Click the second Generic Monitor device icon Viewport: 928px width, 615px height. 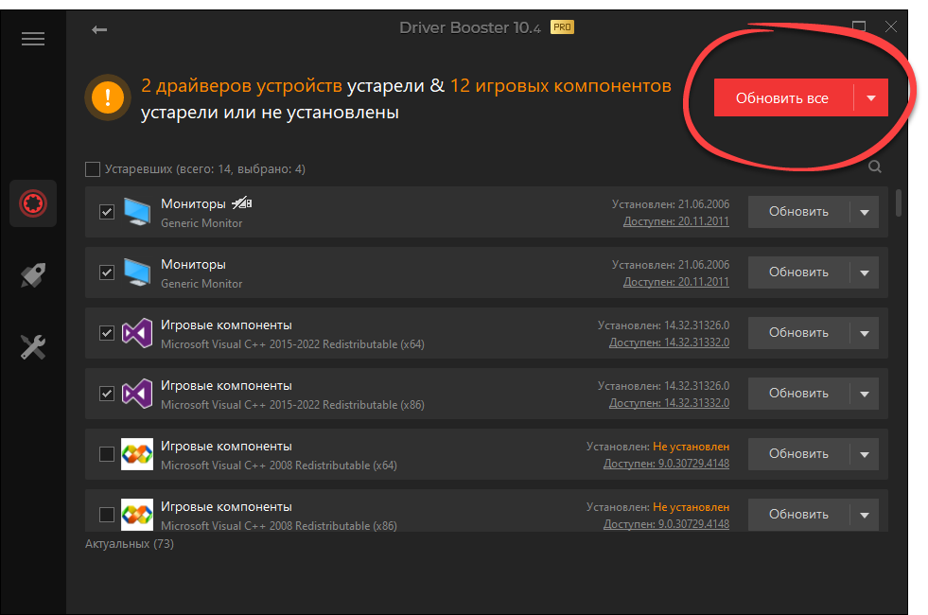137,272
